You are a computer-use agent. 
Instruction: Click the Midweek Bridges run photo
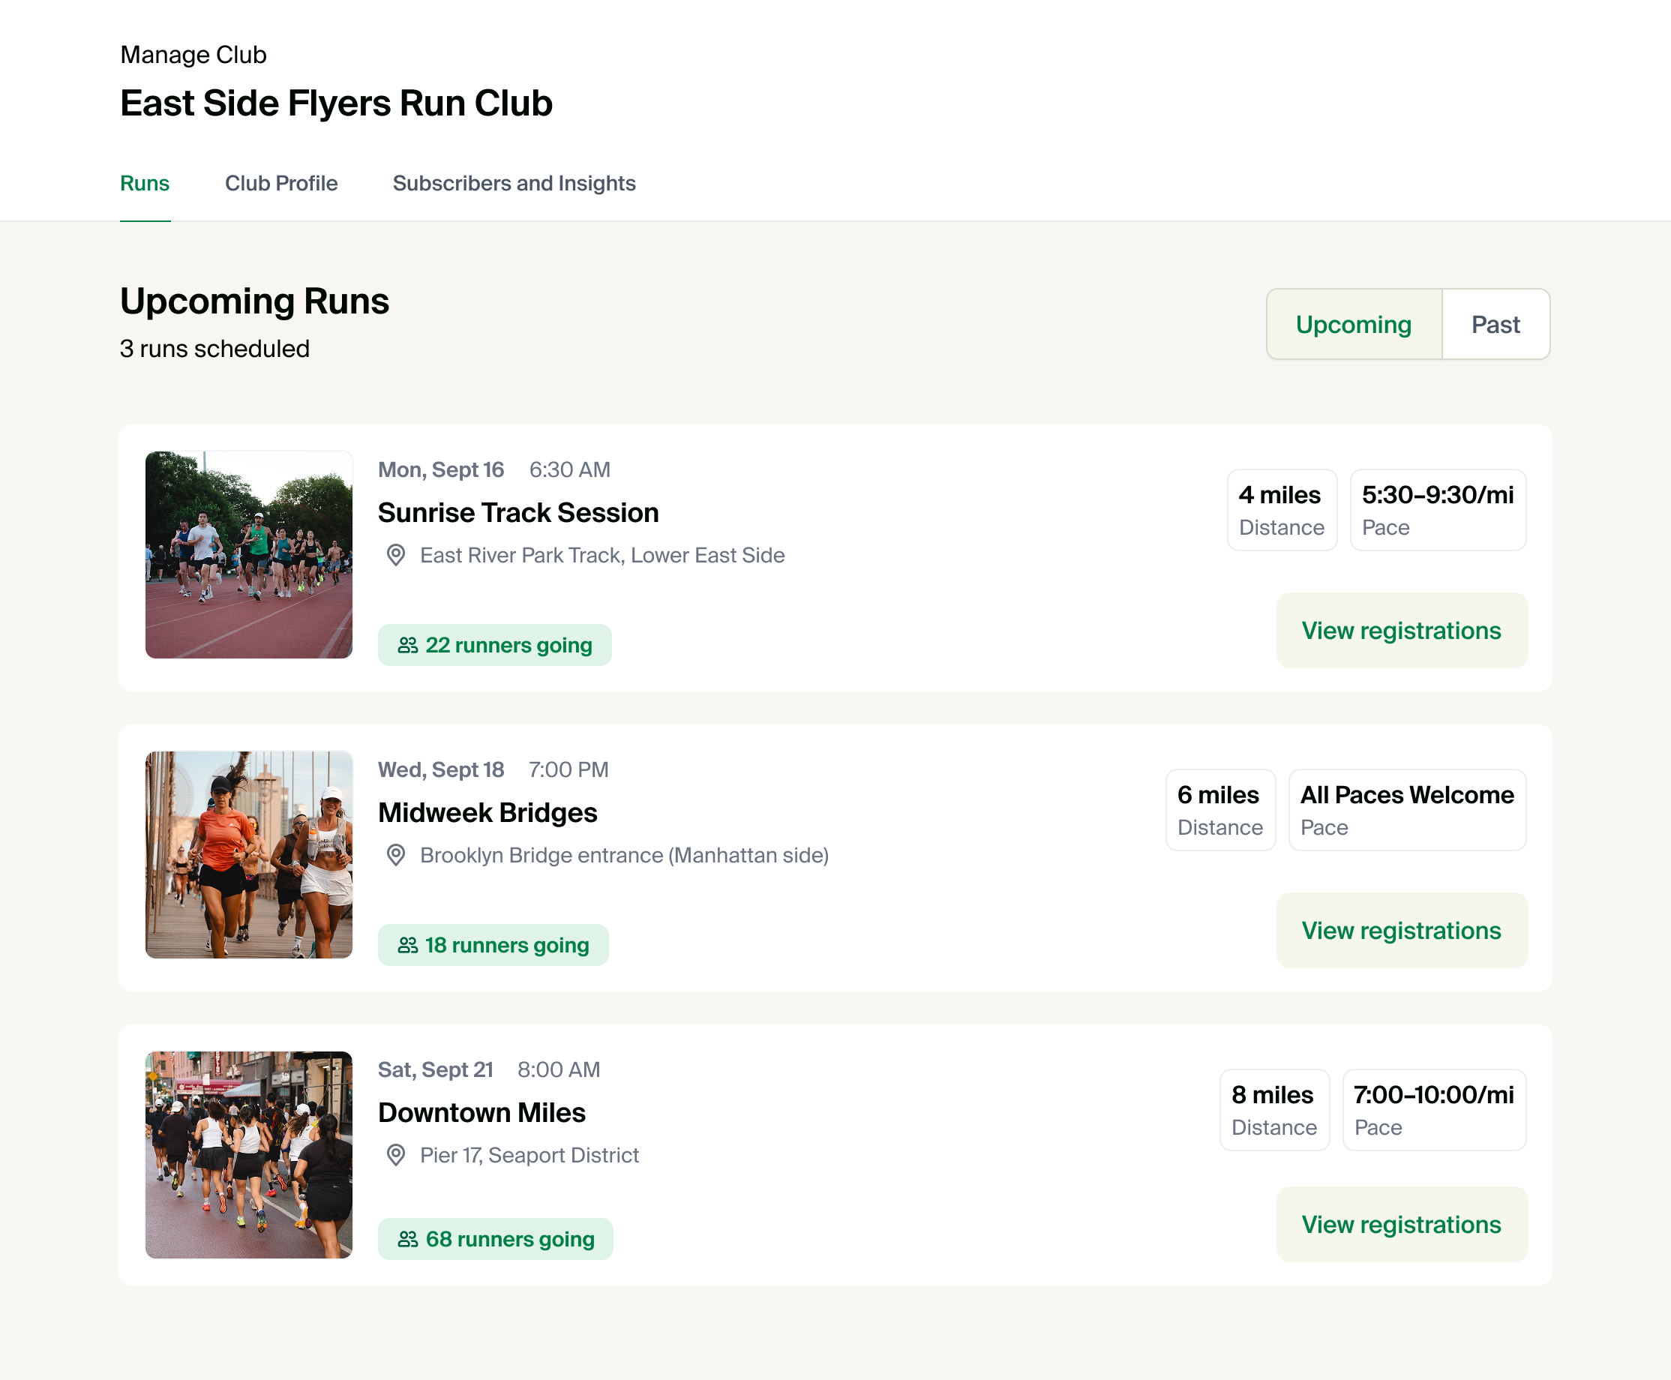pyautogui.click(x=249, y=855)
